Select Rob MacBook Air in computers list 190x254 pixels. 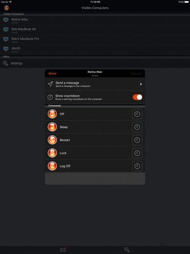click(x=95, y=30)
